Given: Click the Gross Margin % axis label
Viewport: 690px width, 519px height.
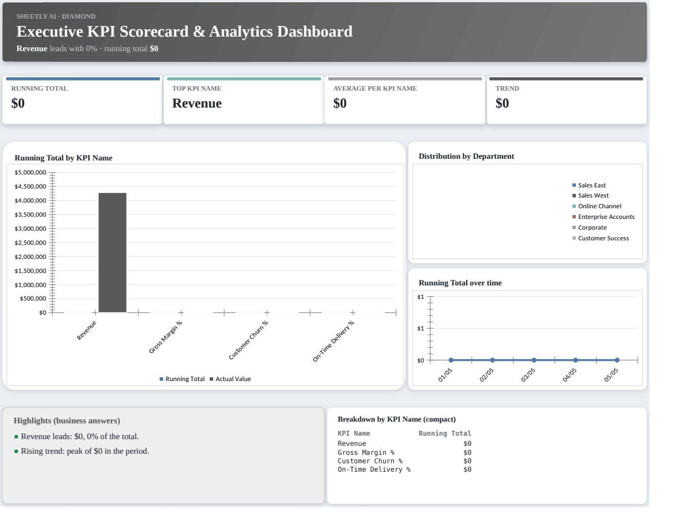Looking at the screenshot, I should (x=166, y=337).
